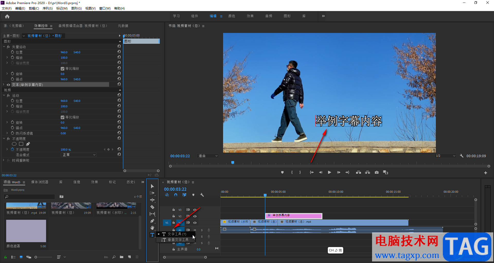Screen dimensions: 494x263
Task: Select the Pen tool in toolbar
Action: tap(152, 221)
